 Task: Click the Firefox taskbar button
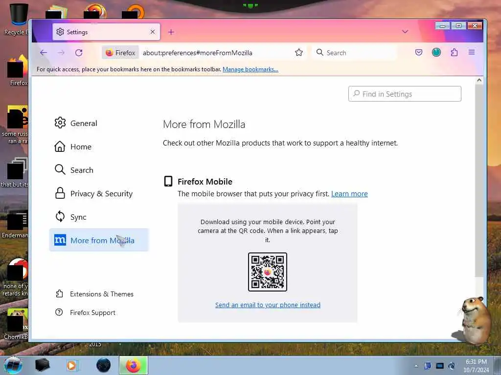click(x=134, y=365)
